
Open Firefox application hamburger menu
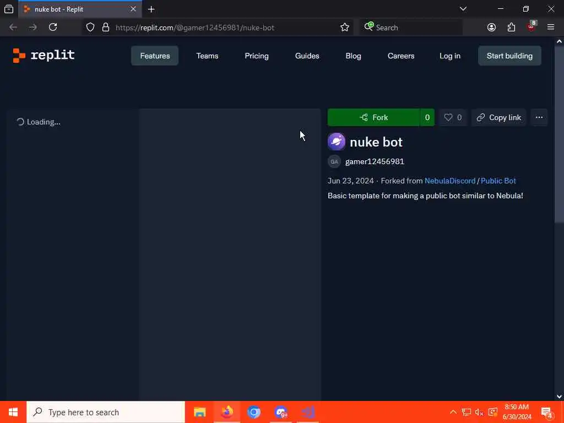pyautogui.click(x=551, y=28)
